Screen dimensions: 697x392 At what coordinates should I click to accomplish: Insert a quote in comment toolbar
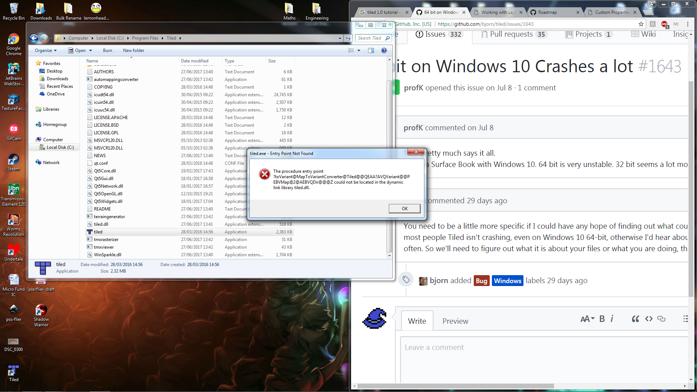point(635,319)
